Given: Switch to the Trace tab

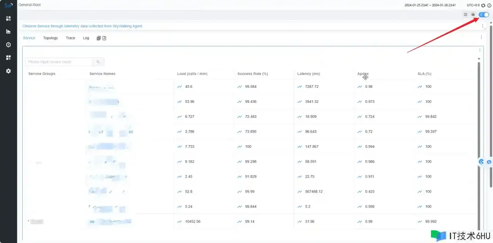Looking at the screenshot, I should tap(70, 38).
